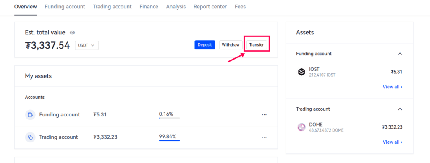This screenshot has width=430, height=163.
Task: Go to the Fees tab
Action: [240, 7]
